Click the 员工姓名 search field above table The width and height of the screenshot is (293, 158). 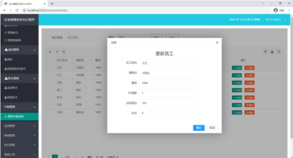80,38
